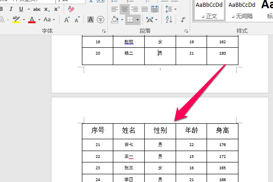The width and height of the screenshot is (273, 182).
Task: Apply red font color
Action: pyautogui.click(x=32, y=20)
